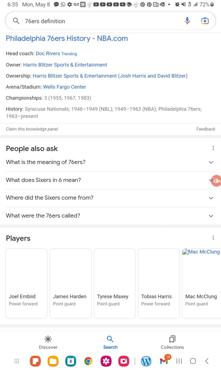Screen dimensions: 221x370
Task: Open the Files folder app in taskbar
Action: point(53,361)
